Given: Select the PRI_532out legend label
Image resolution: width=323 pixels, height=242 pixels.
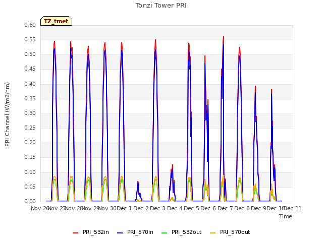Looking at the screenshot, I should [x=186, y=232].
